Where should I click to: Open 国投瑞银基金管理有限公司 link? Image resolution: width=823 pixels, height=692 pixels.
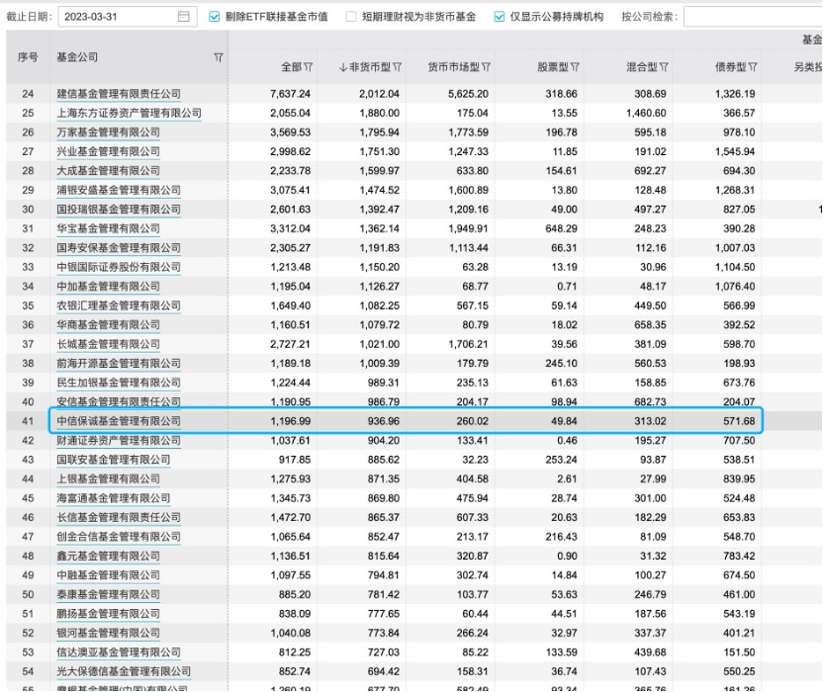coord(119,210)
